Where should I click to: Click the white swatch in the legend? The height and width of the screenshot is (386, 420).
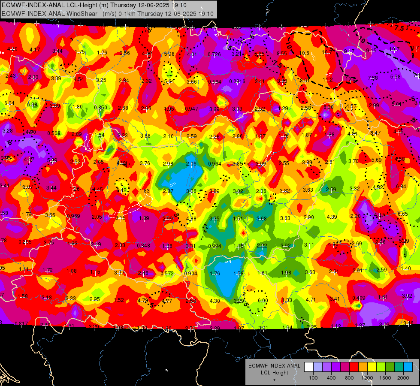point(309,367)
